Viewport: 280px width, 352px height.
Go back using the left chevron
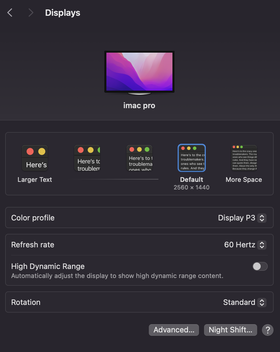(x=10, y=13)
